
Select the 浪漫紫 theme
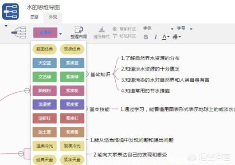[45, 104]
